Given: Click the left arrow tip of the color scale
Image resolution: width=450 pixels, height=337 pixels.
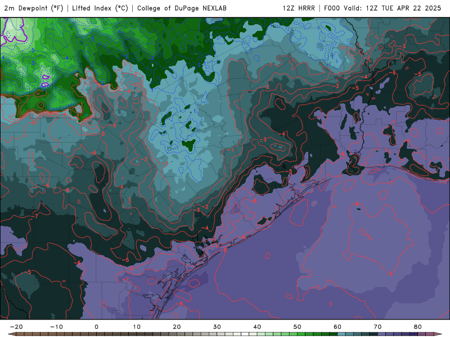Looking at the screenshot, I should [x=11, y=334].
